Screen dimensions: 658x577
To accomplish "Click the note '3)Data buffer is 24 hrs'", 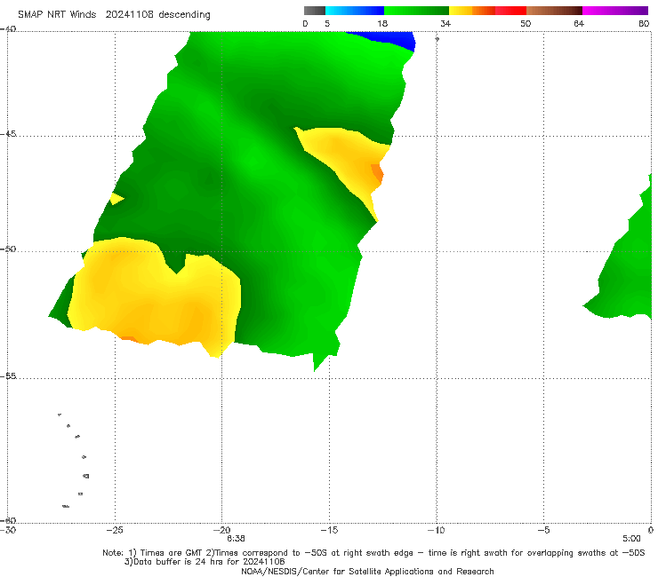I will (x=205, y=562).
